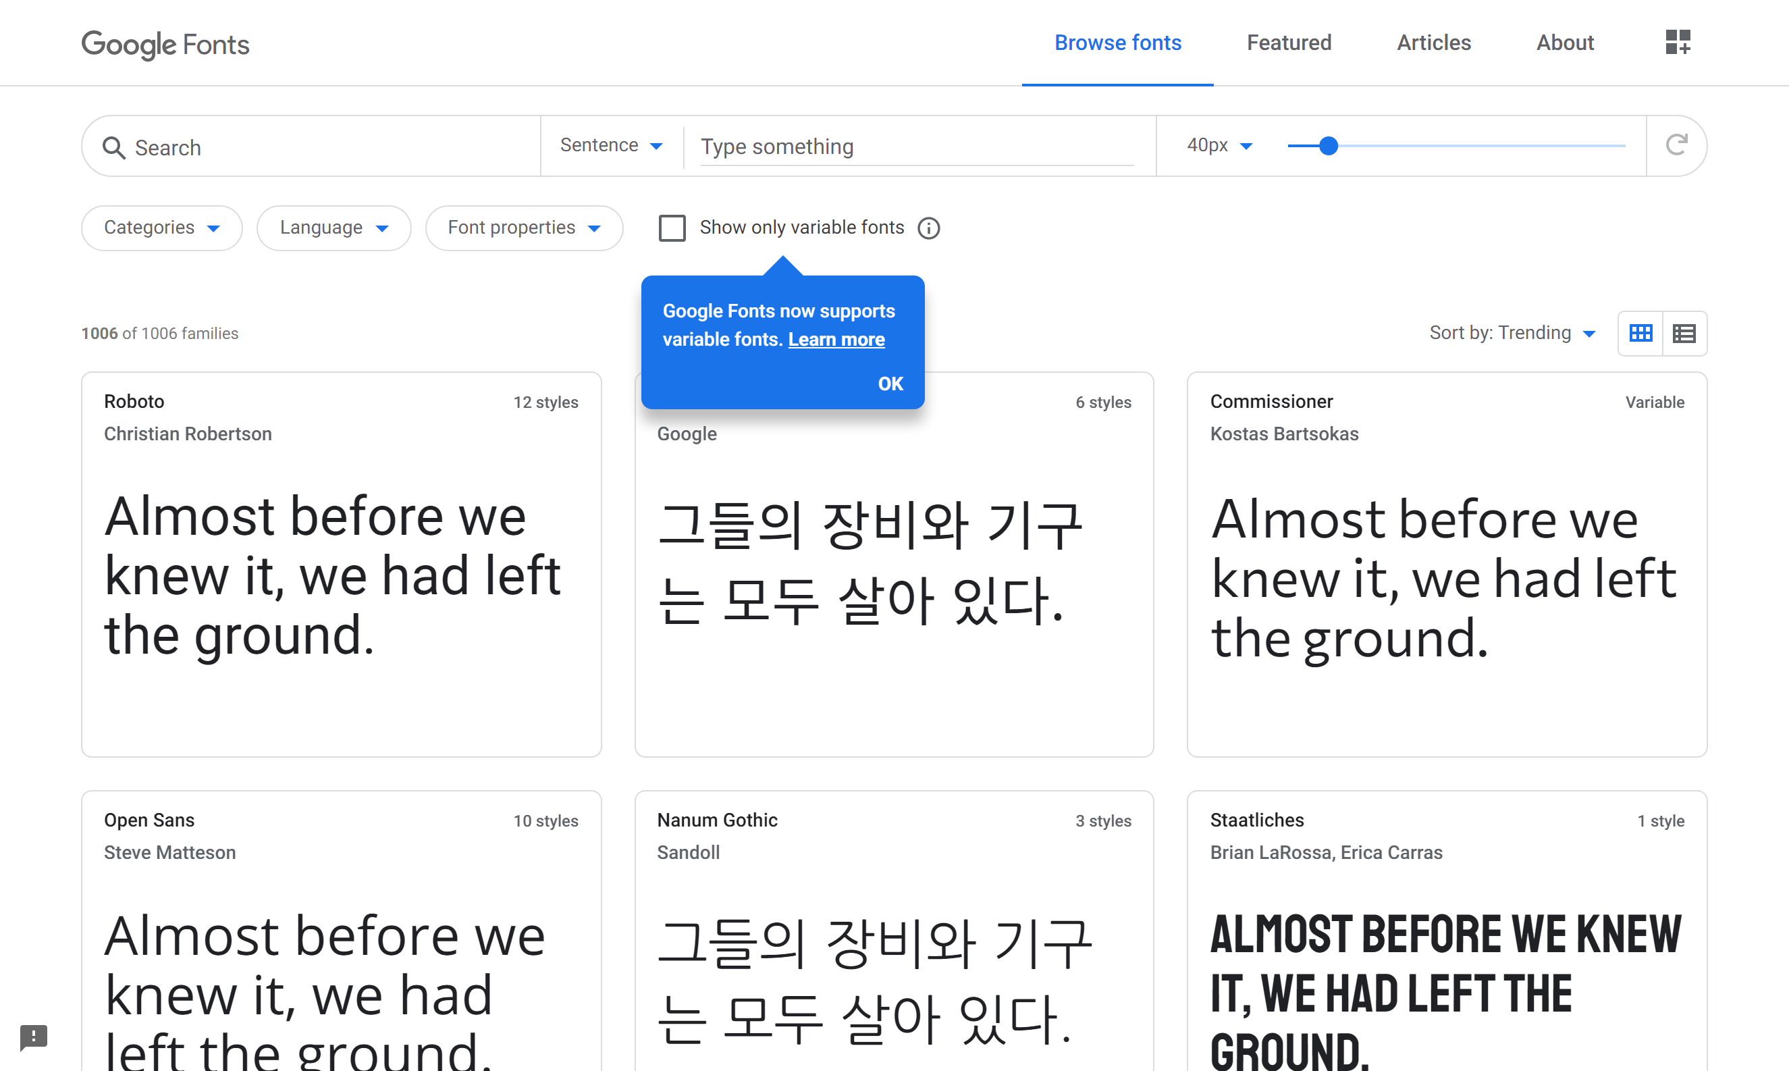Expand the Language filter
Image resolution: width=1789 pixels, height=1071 pixels.
(x=334, y=228)
